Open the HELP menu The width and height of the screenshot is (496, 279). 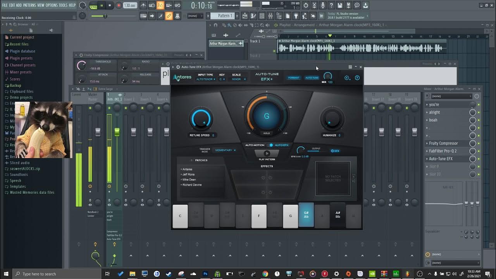(72, 5)
